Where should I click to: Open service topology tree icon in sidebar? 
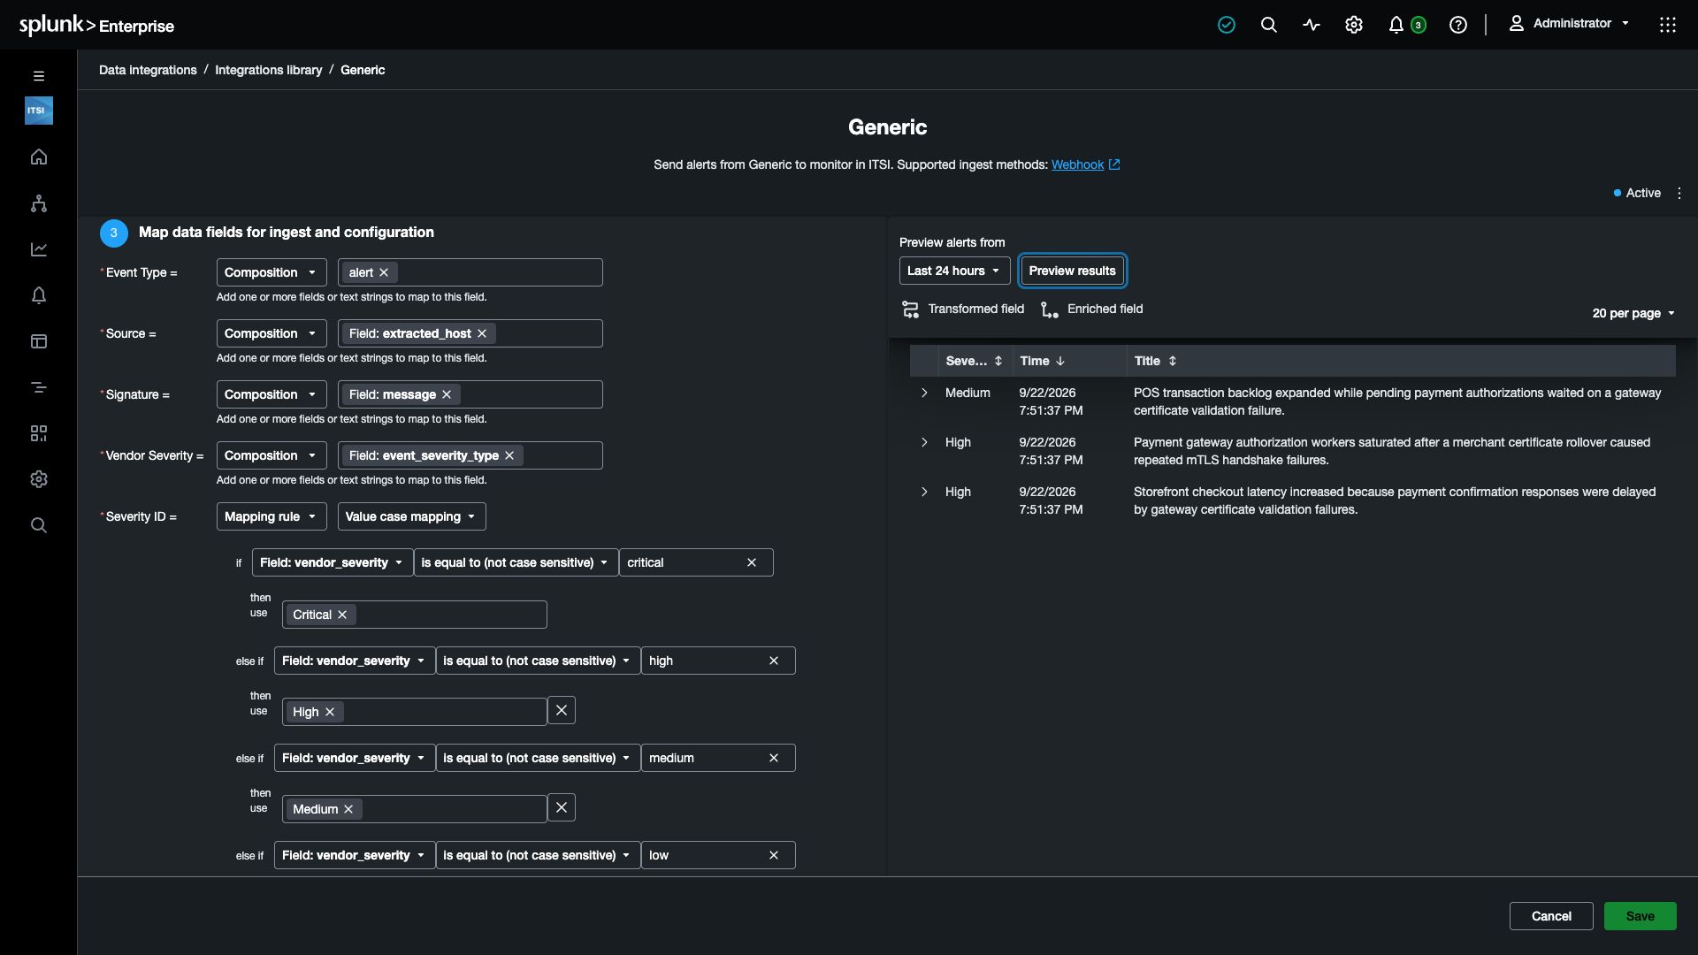(38, 203)
